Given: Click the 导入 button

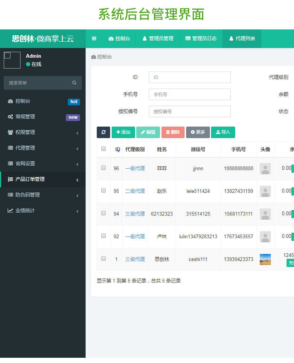Looking at the screenshot, I should click(223, 132).
